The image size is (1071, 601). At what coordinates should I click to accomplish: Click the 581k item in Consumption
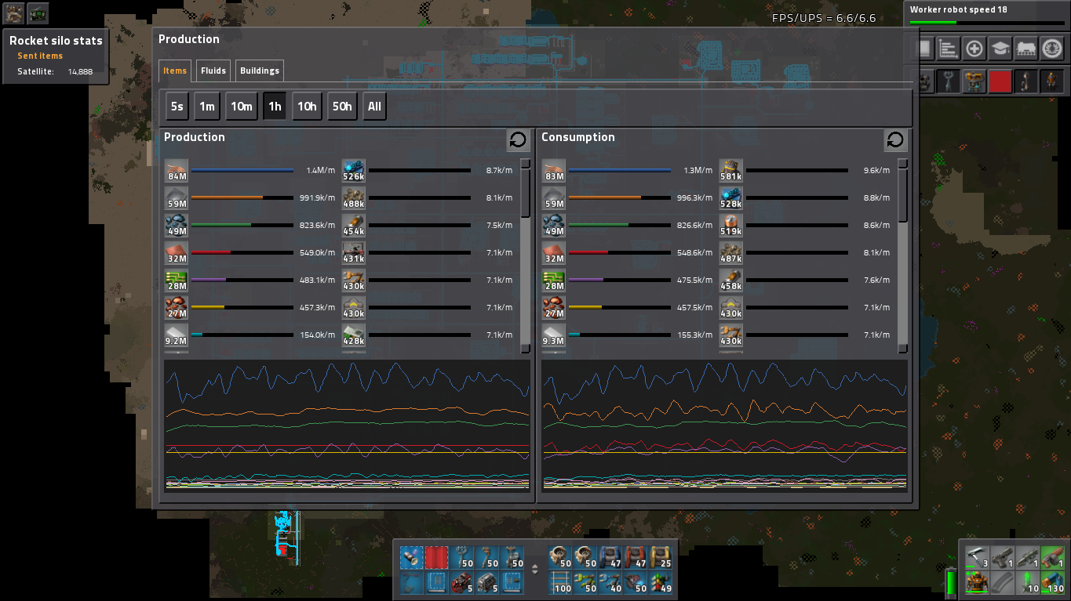pyautogui.click(x=731, y=171)
